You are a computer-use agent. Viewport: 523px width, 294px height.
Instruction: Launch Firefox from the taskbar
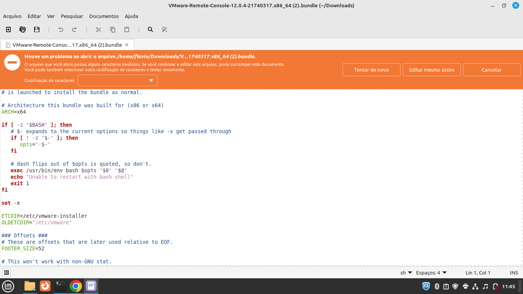(x=45, y=286)
